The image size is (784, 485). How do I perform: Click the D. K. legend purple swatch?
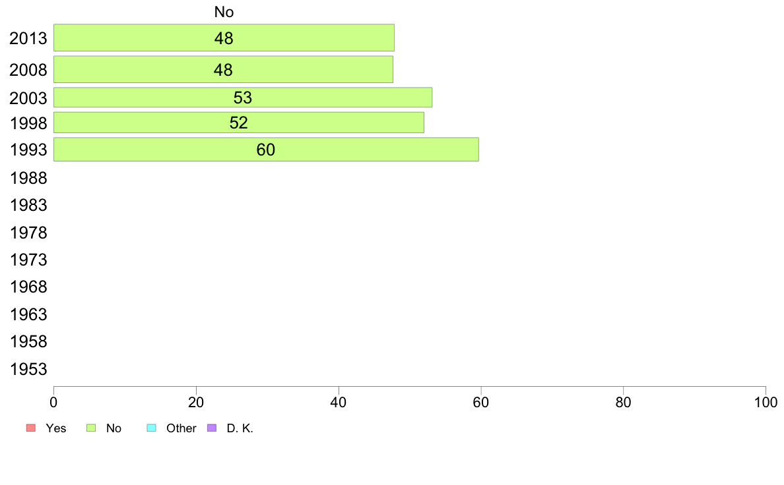[x=212, y=428]
